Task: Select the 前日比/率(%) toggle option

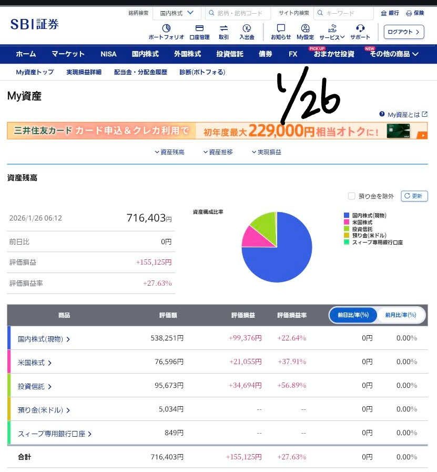Action: click(353, 315)
